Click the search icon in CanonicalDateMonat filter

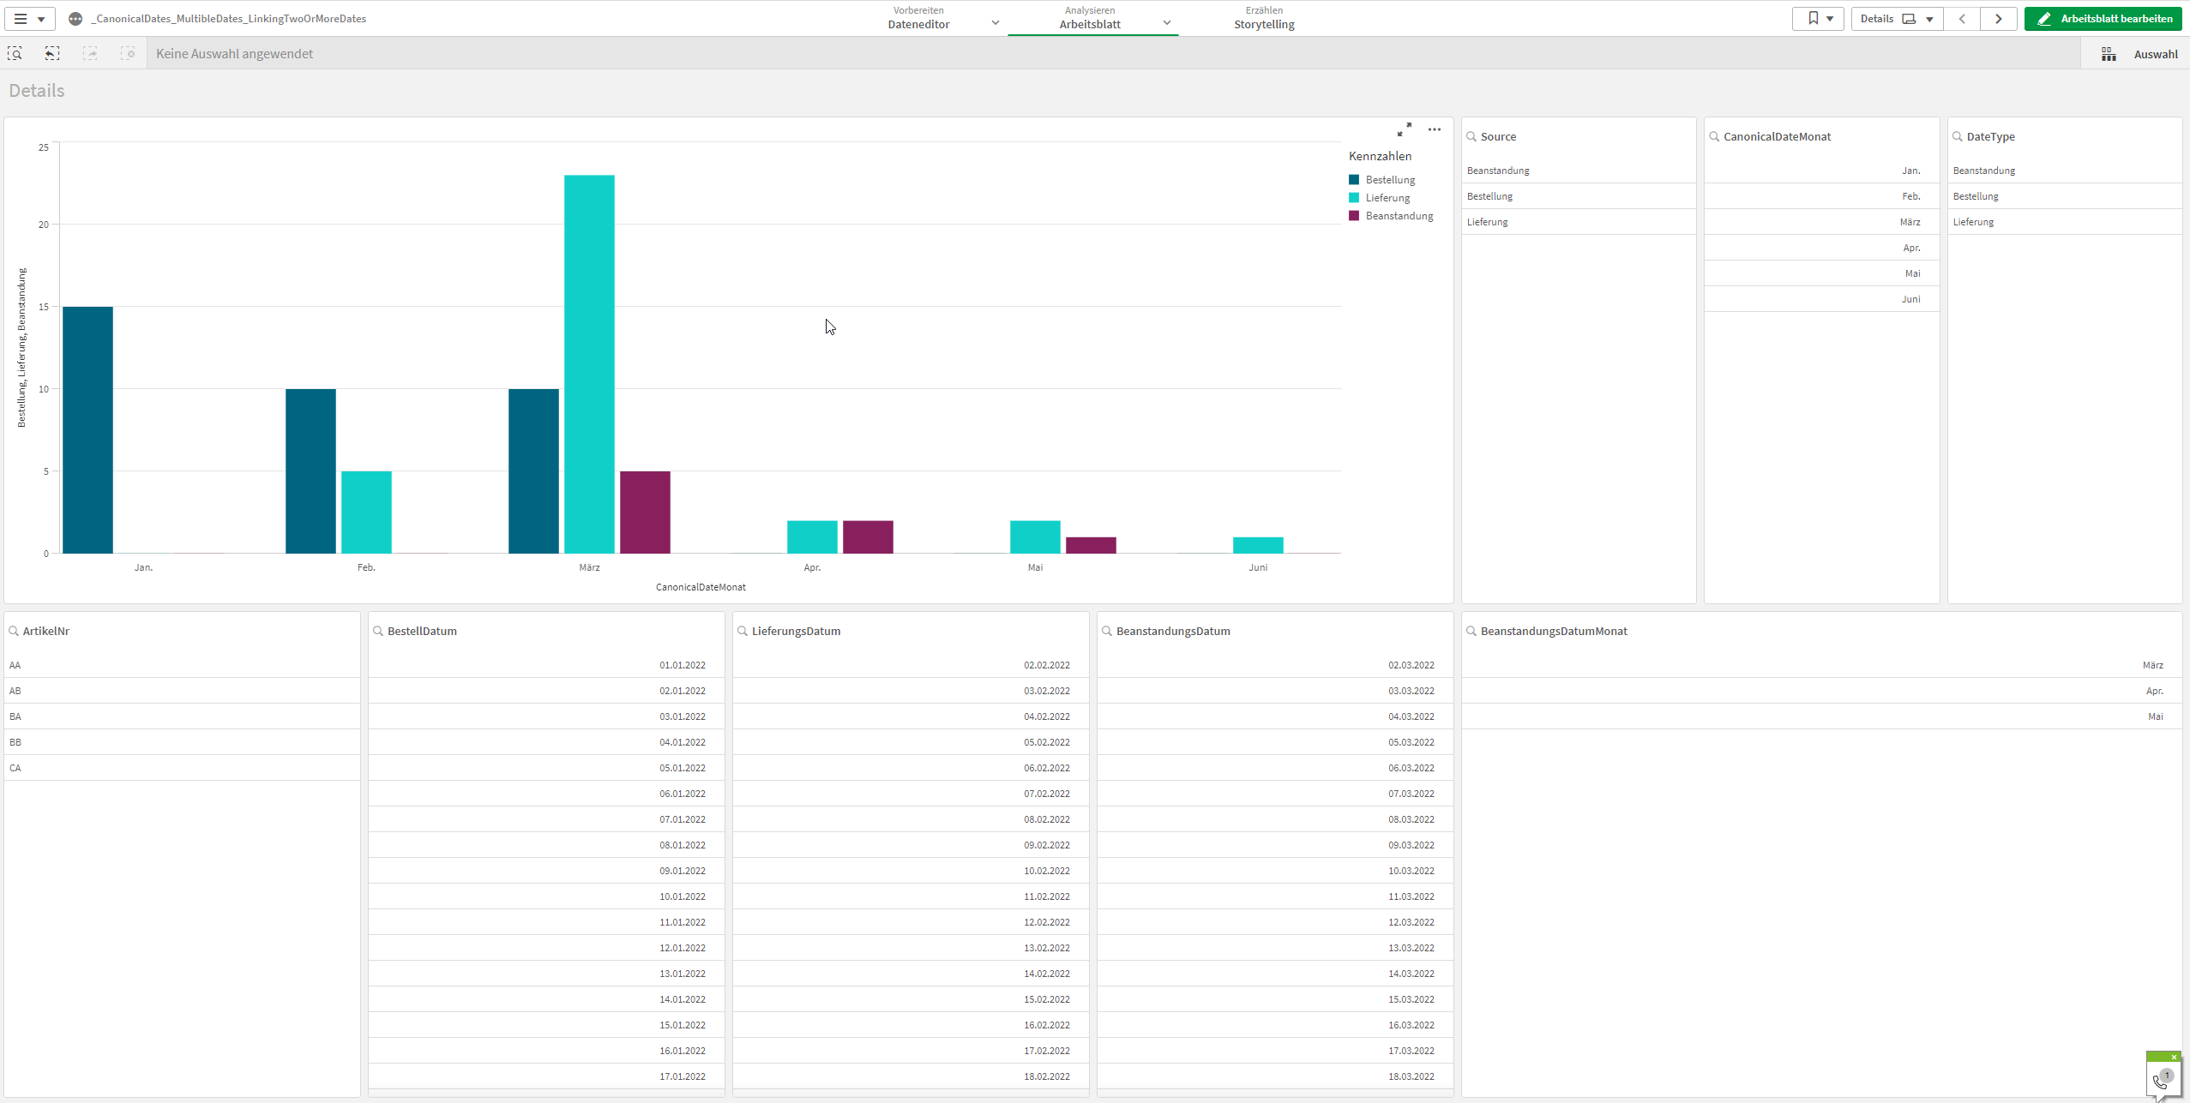[1714, 136]
